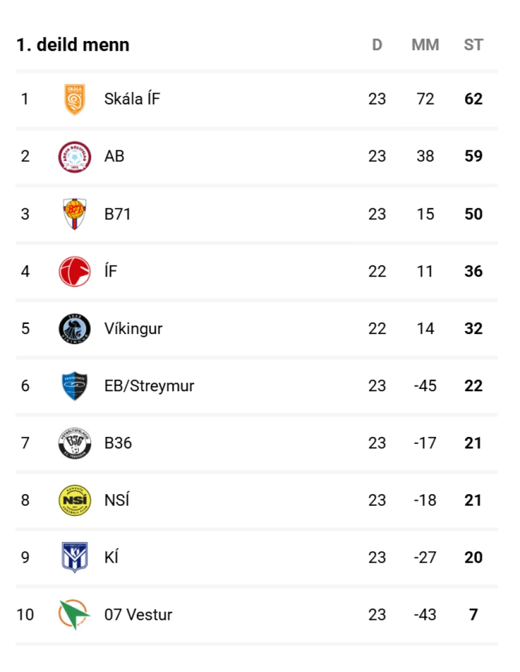The width and height of the screenshot is (520, 672).
Task: Select the red ÍF club logo
Action: (74, 271)
